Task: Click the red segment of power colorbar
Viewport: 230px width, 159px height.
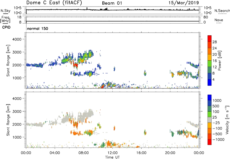Action: (x=210, y=38)
